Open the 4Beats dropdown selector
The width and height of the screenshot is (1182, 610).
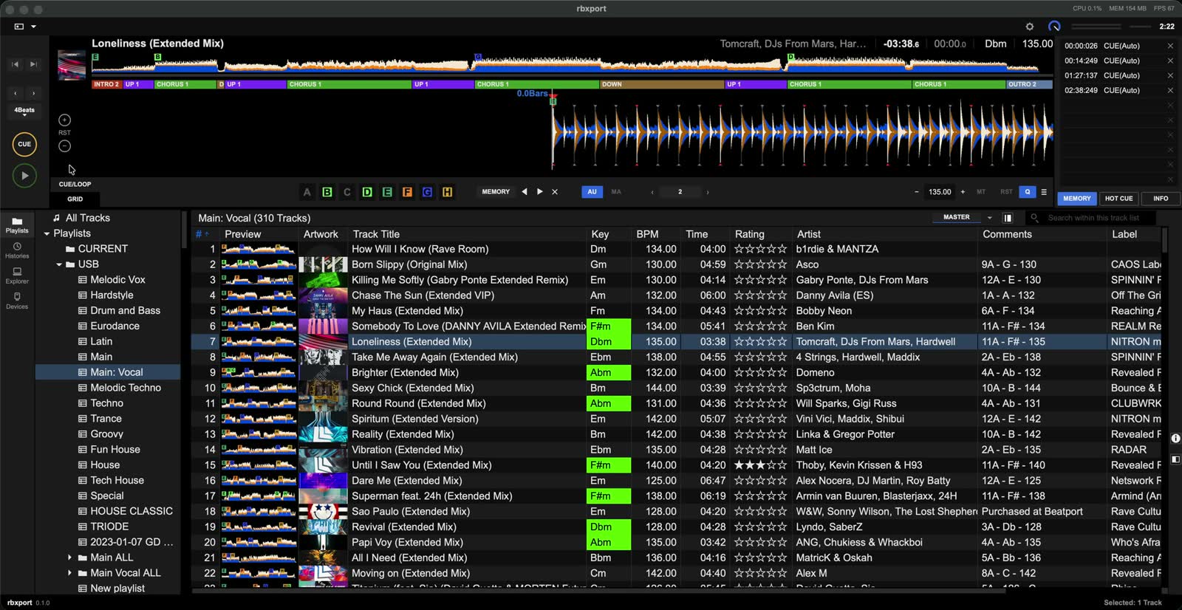tap(24, 112)
